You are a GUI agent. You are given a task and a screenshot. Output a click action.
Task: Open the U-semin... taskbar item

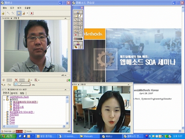[68, 136]
